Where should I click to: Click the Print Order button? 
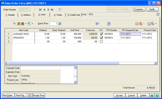tap(8, 96)
